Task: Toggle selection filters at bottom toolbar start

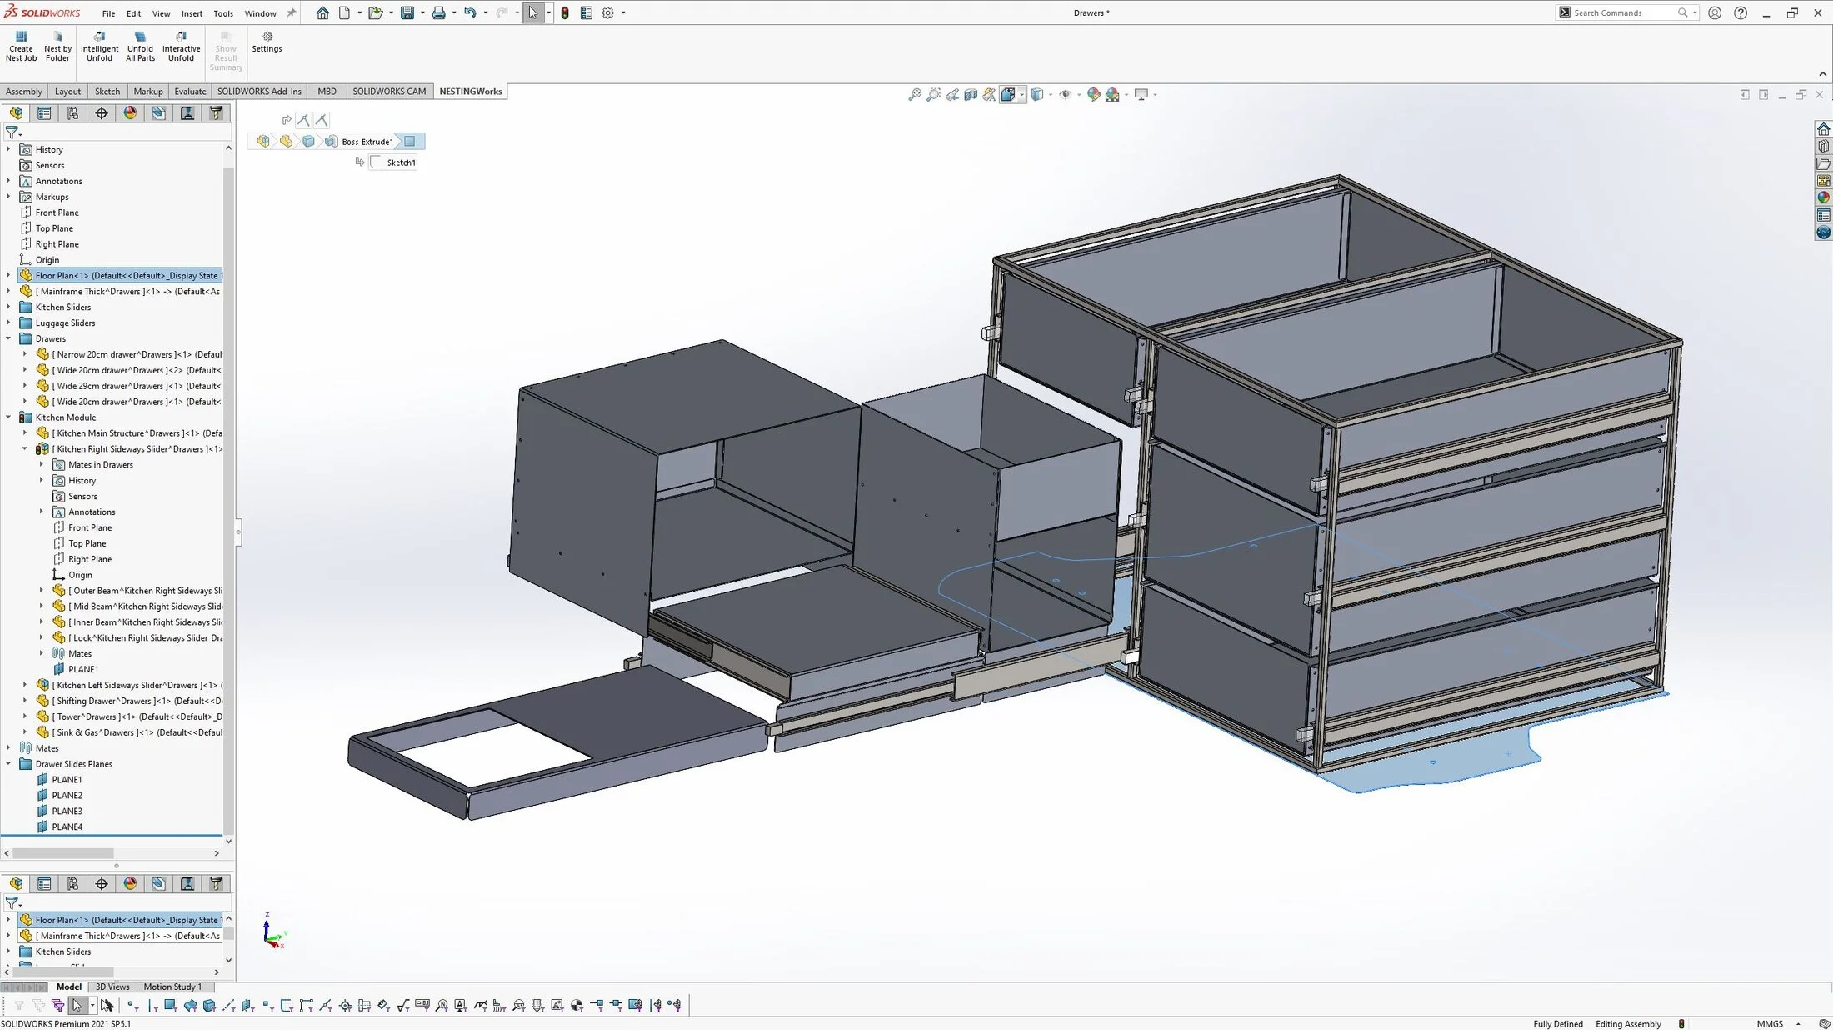Action: pos(18,1006)
